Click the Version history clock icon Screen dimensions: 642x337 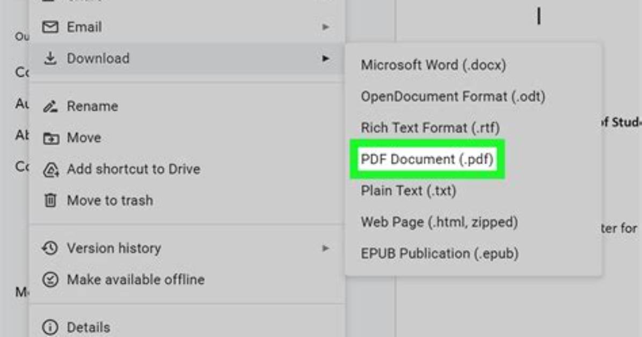pos(50,248)
